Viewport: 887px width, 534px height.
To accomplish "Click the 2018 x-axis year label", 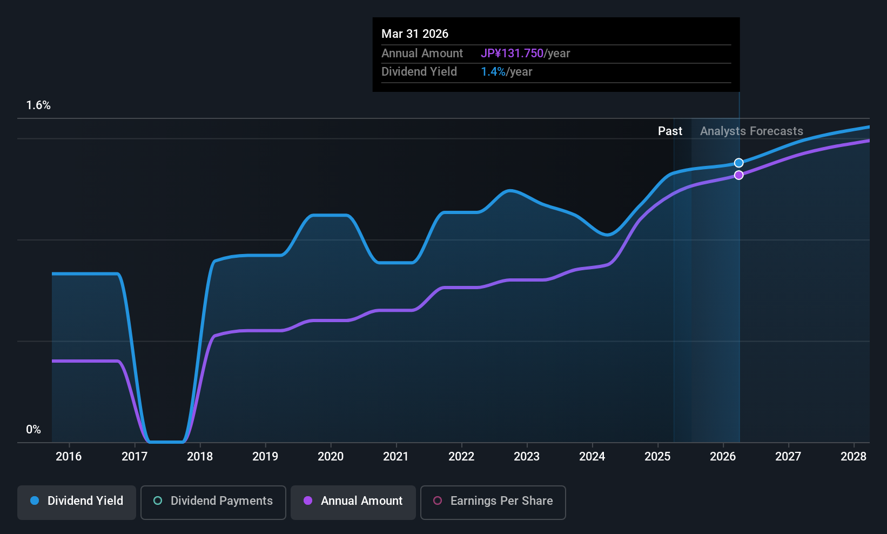I will tap(200, 457).
